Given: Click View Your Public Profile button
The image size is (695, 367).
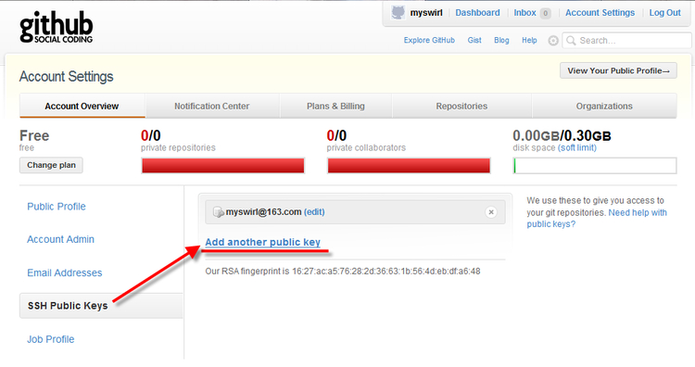Looking at the screenshot, I should click(618, 71).
